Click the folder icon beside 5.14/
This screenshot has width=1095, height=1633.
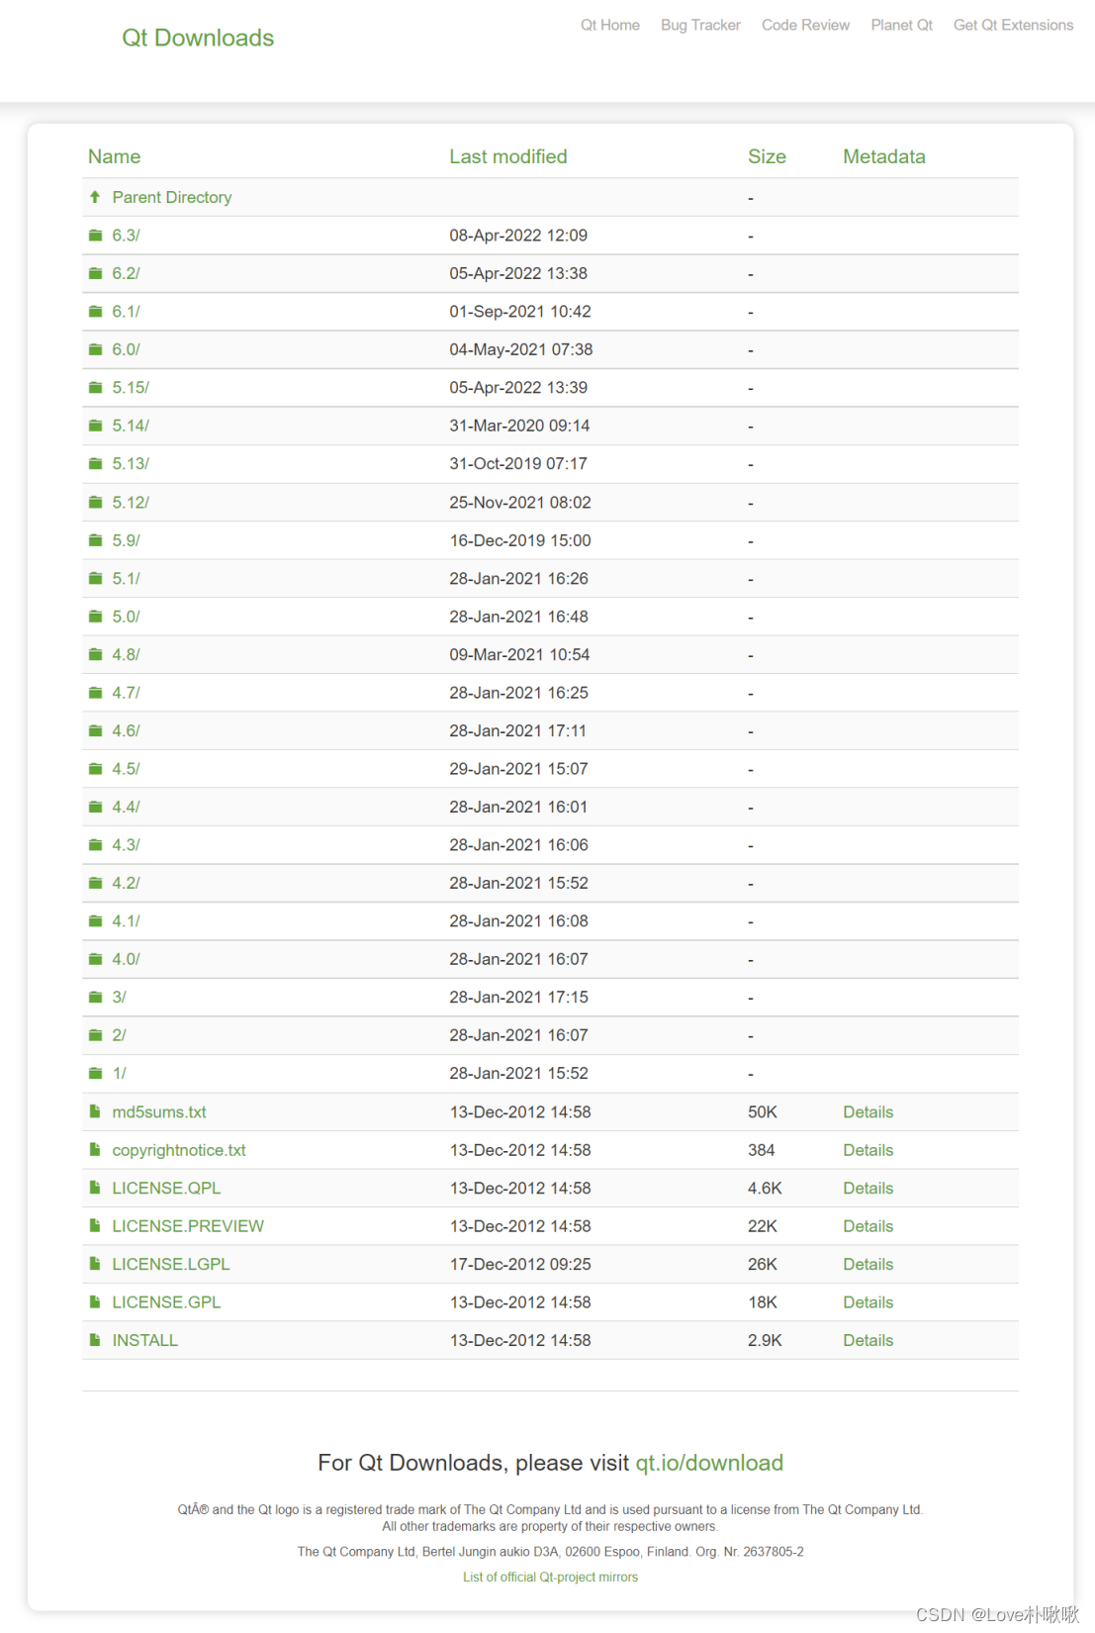(x=95, y=426)
